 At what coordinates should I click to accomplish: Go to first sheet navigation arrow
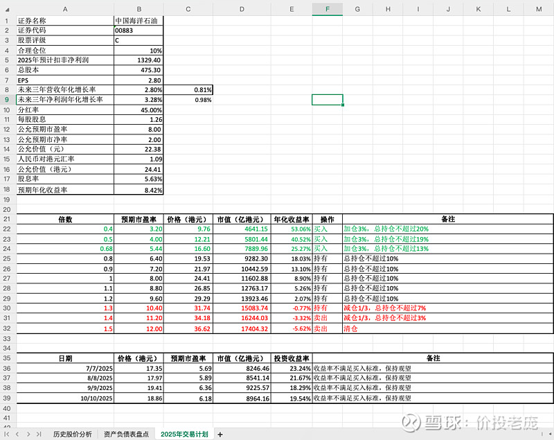(7, 434)
